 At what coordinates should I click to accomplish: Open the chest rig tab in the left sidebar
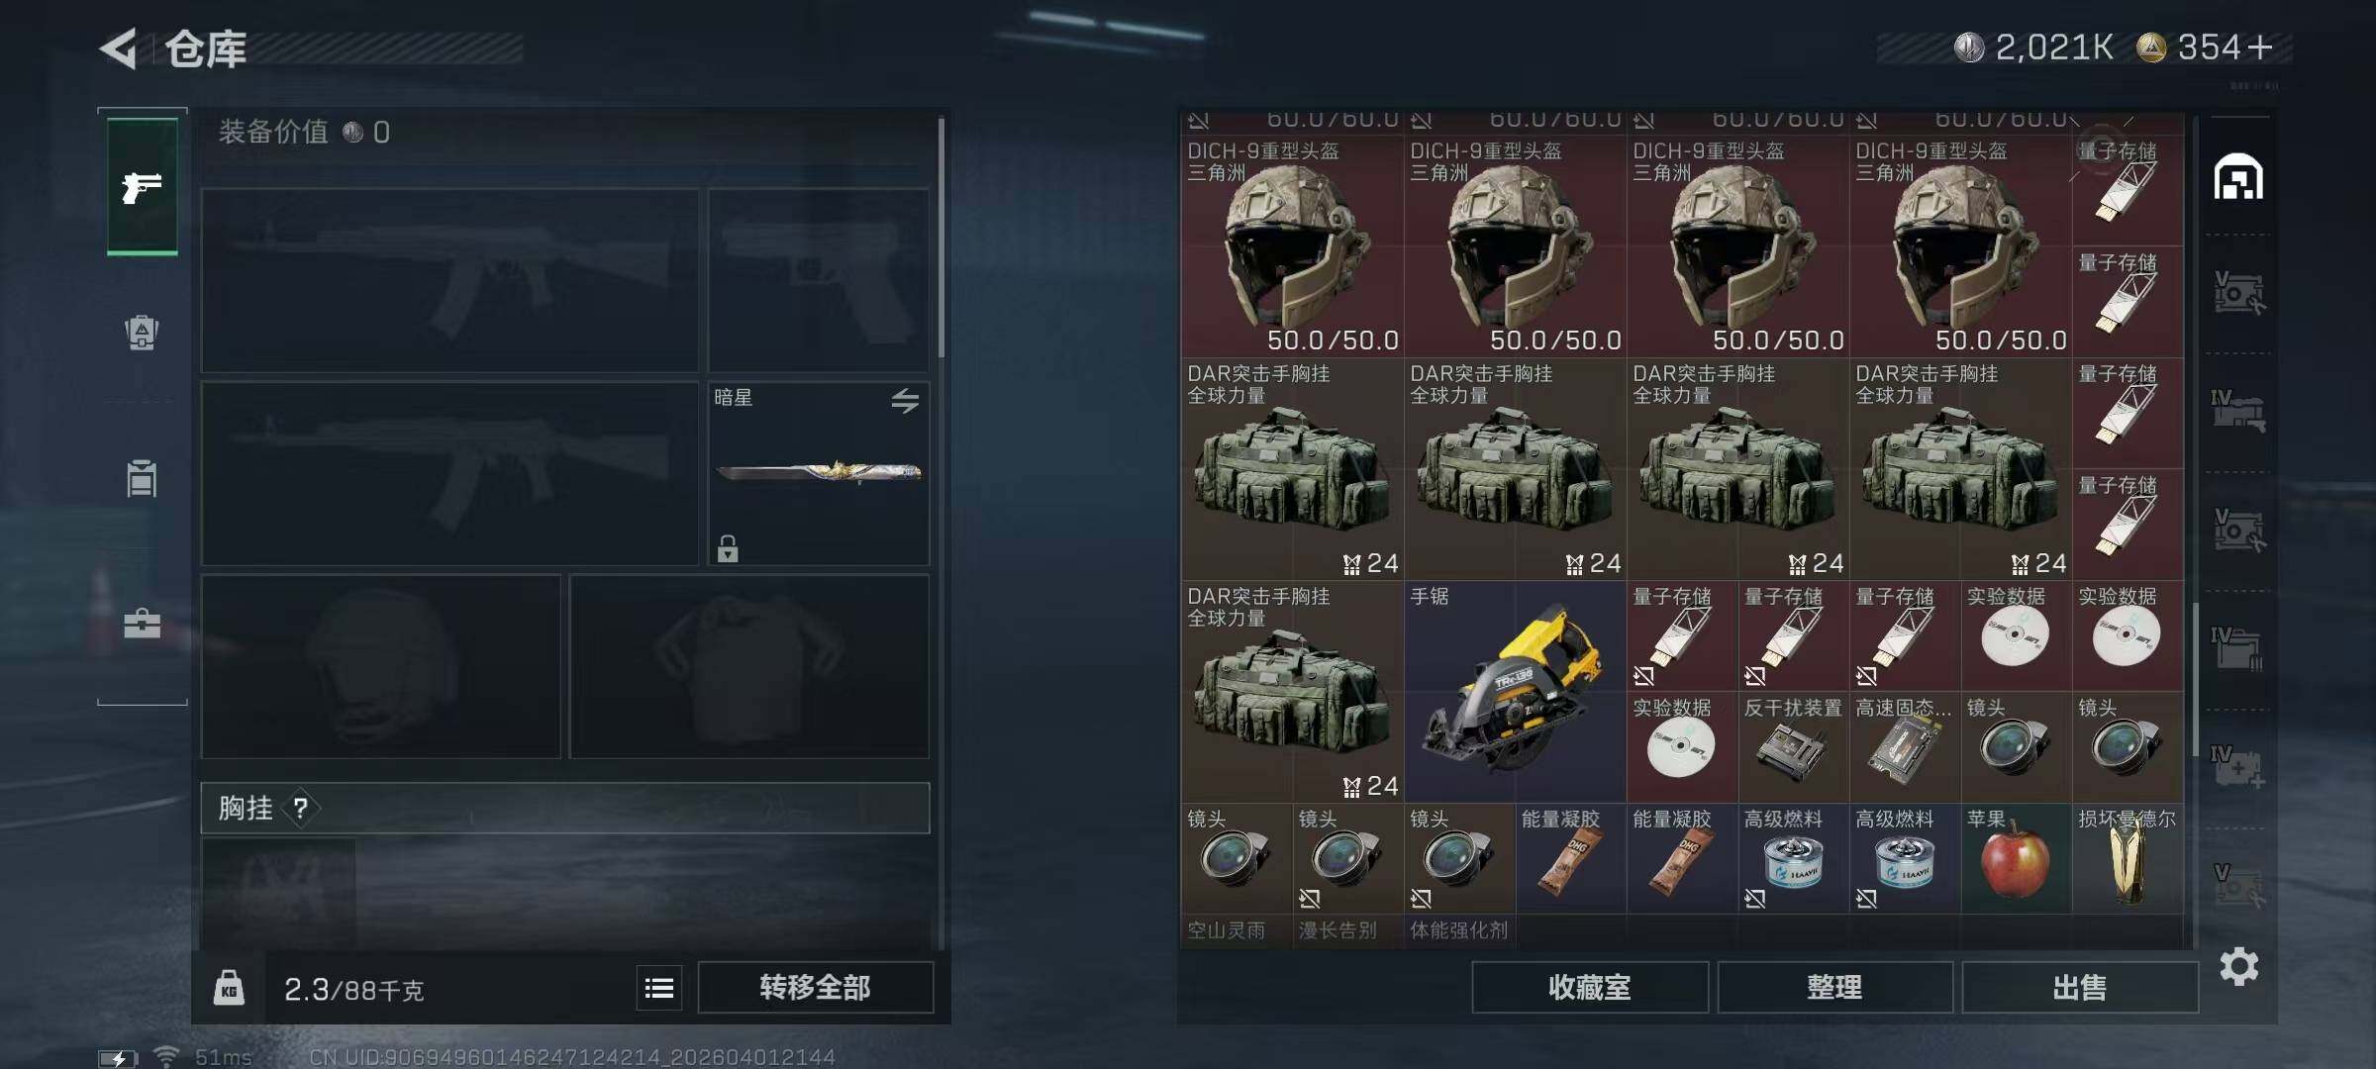tap(142, 479)
